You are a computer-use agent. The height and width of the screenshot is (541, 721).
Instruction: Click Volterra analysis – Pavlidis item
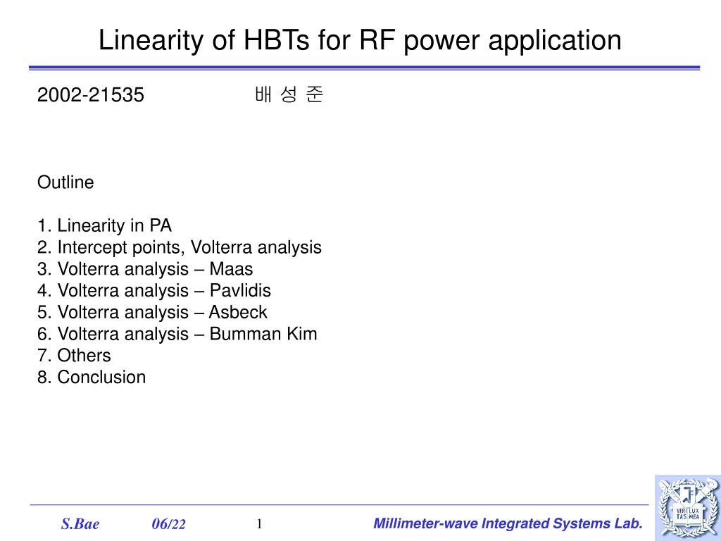tap(154, 291)
